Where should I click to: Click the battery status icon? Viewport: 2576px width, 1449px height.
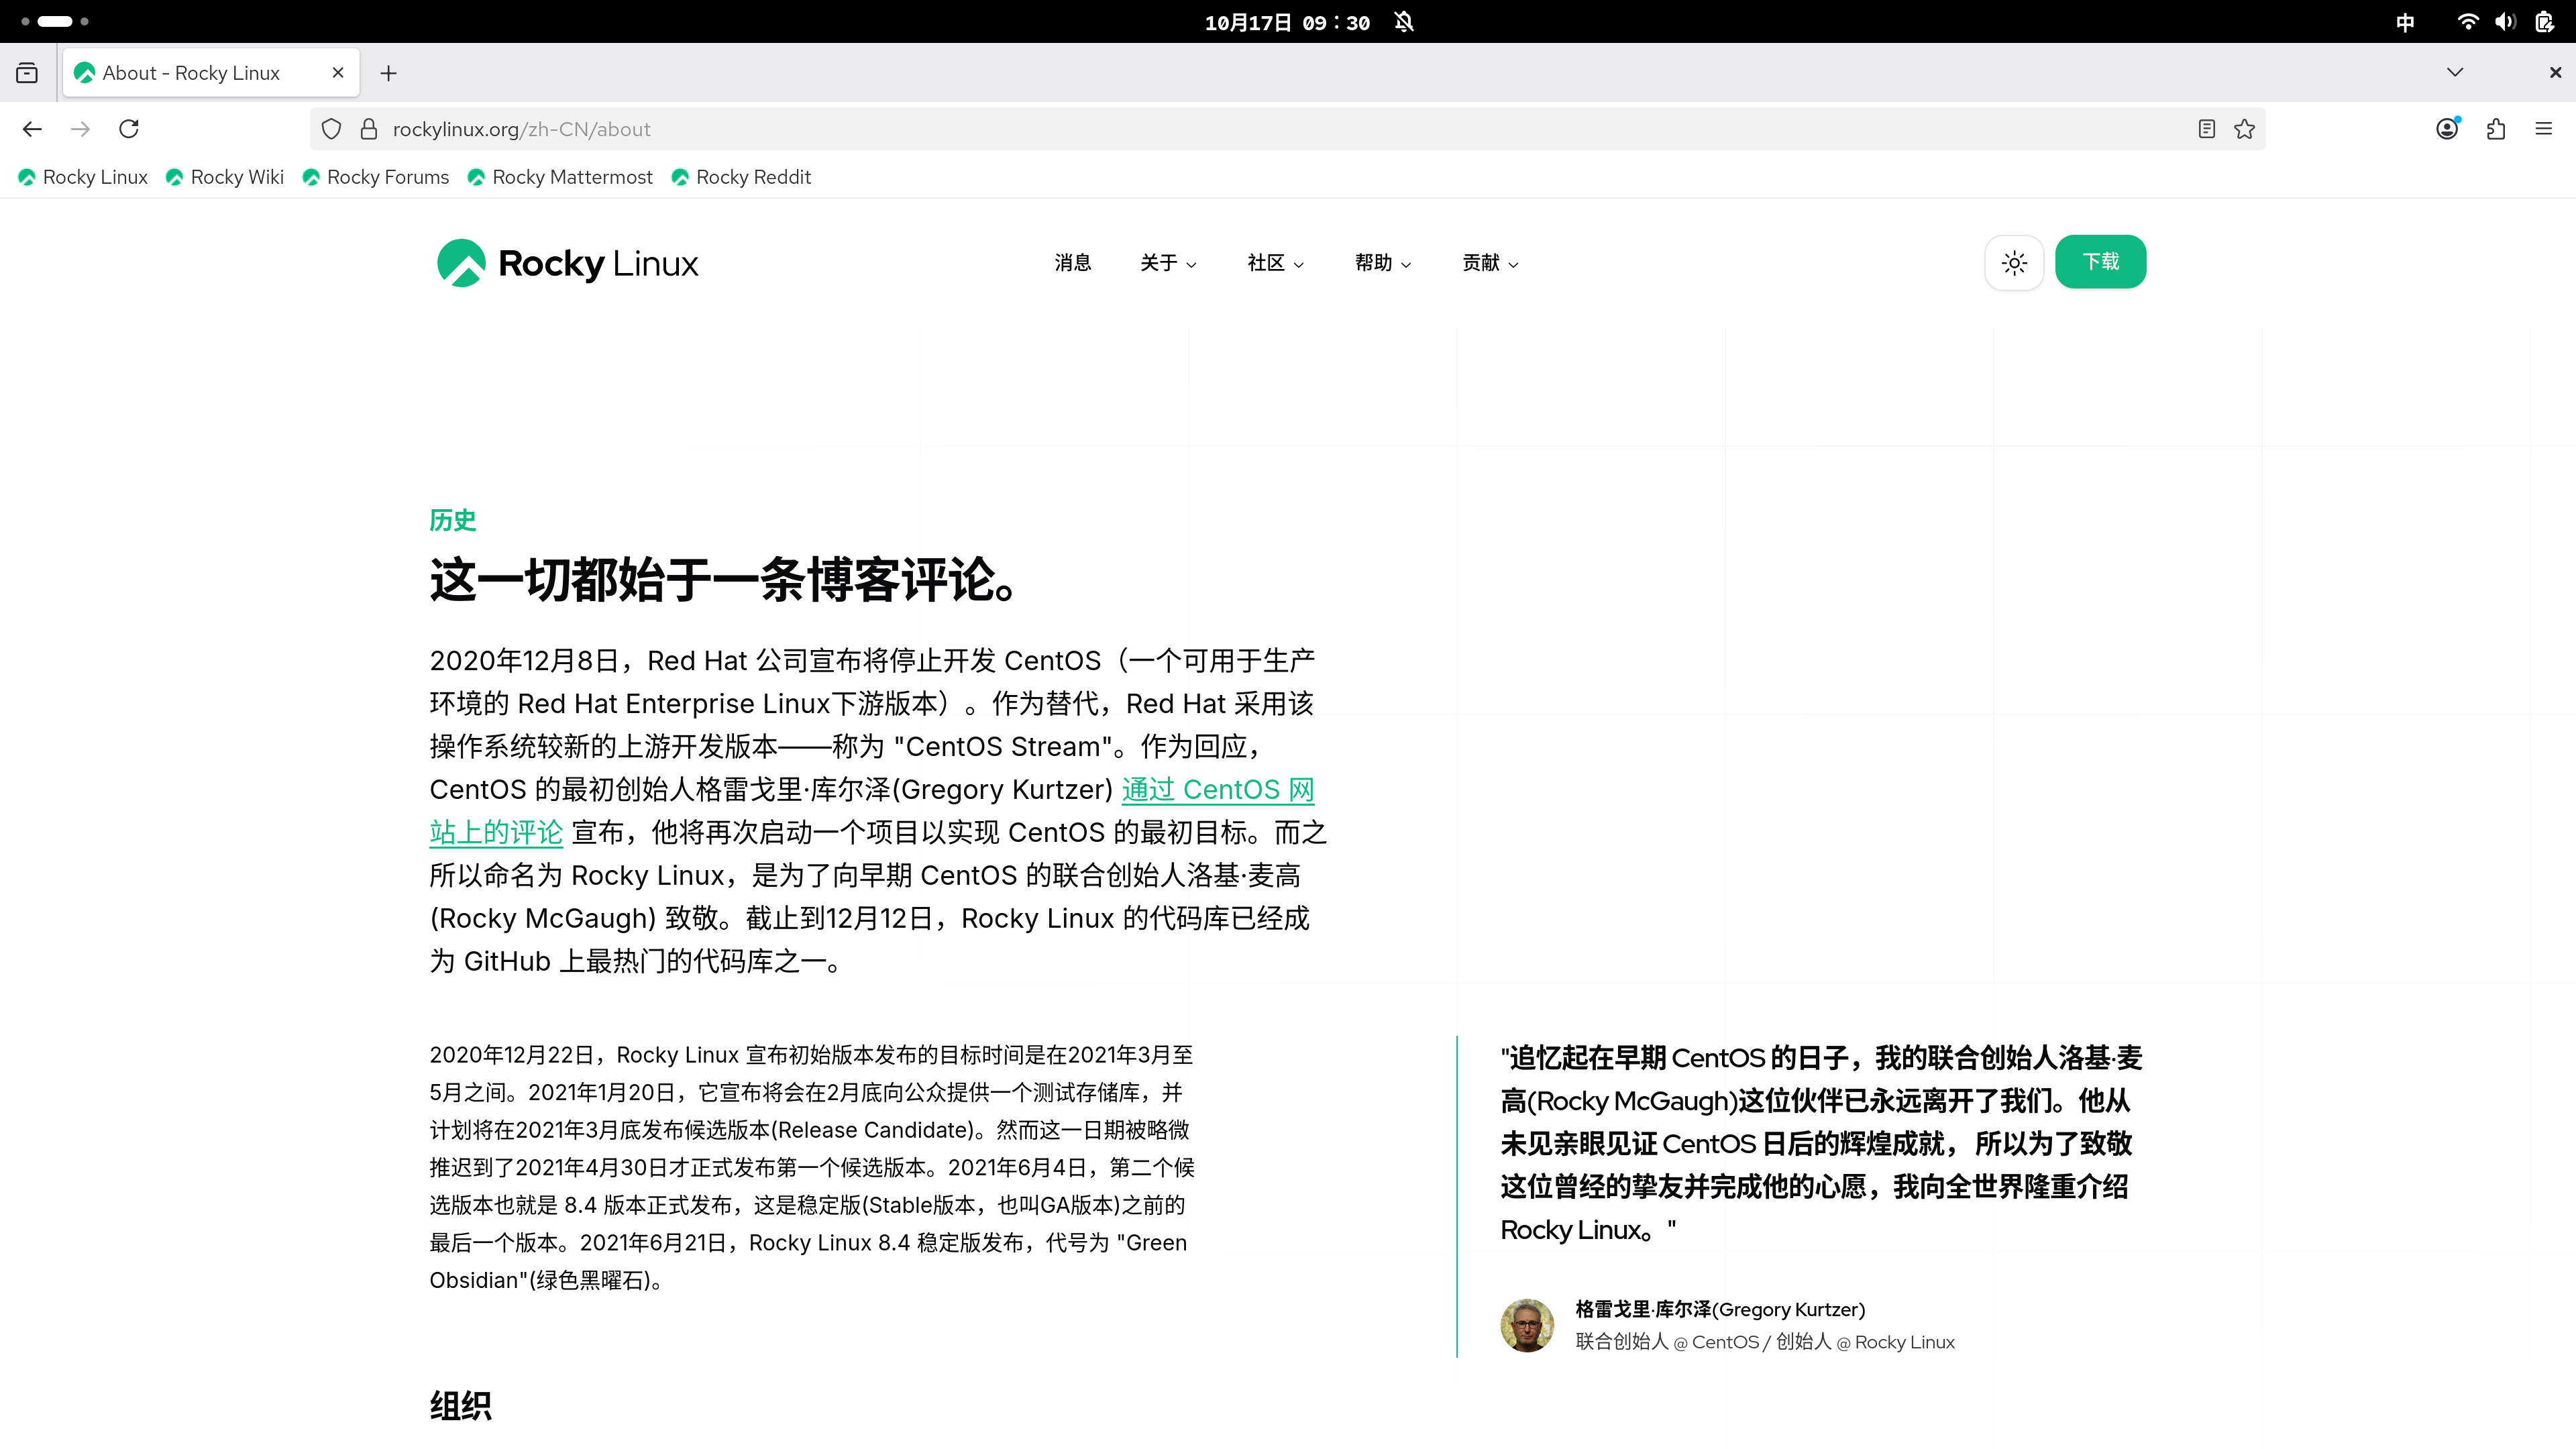[x=2544, y=22]
